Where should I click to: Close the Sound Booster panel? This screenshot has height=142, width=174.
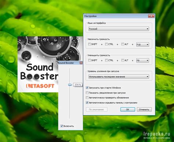click(x=81, y=63)
